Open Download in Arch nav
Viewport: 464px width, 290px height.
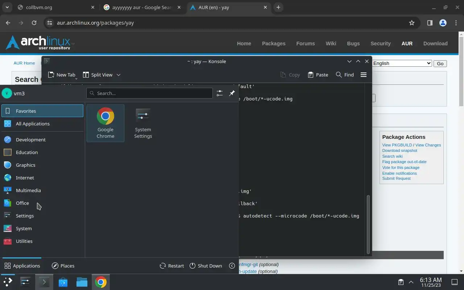435,43
